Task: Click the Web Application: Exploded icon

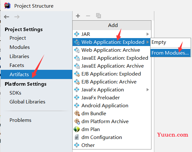Action: (x=77, y=42)
